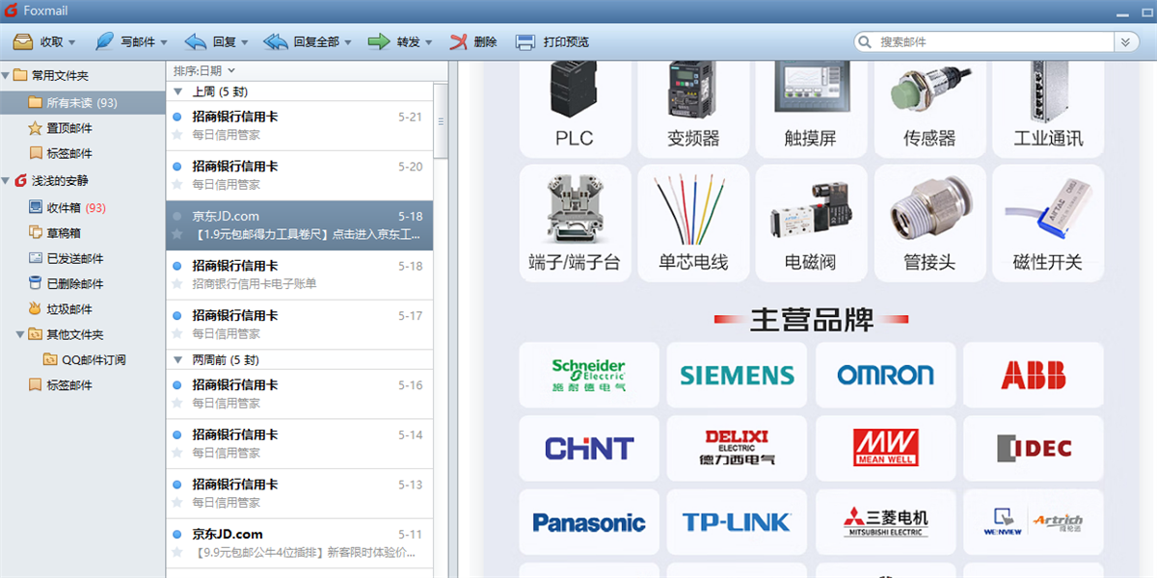
Task: Click the 转发 forward button
Action: coord(395,41)
